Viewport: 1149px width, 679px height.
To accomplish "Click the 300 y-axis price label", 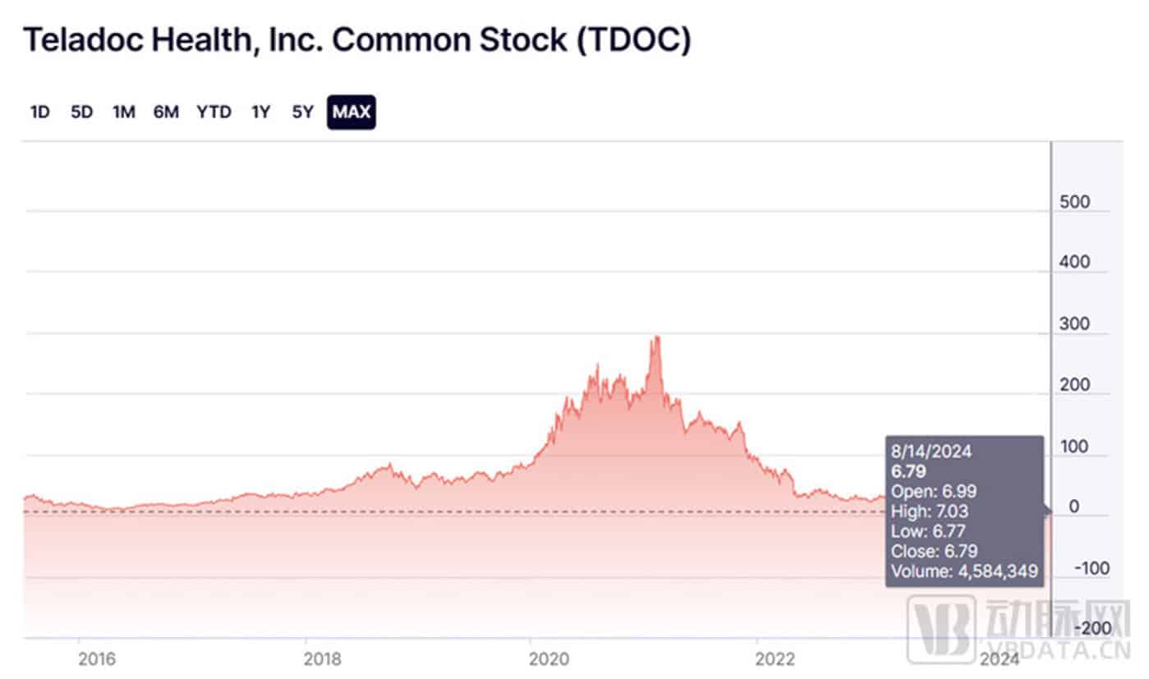I will 1073,324.
